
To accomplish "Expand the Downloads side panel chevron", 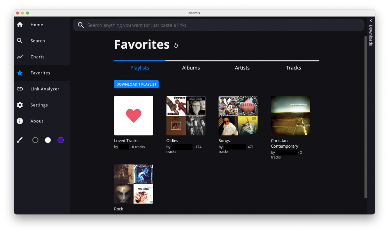I will tap(371, 21).
